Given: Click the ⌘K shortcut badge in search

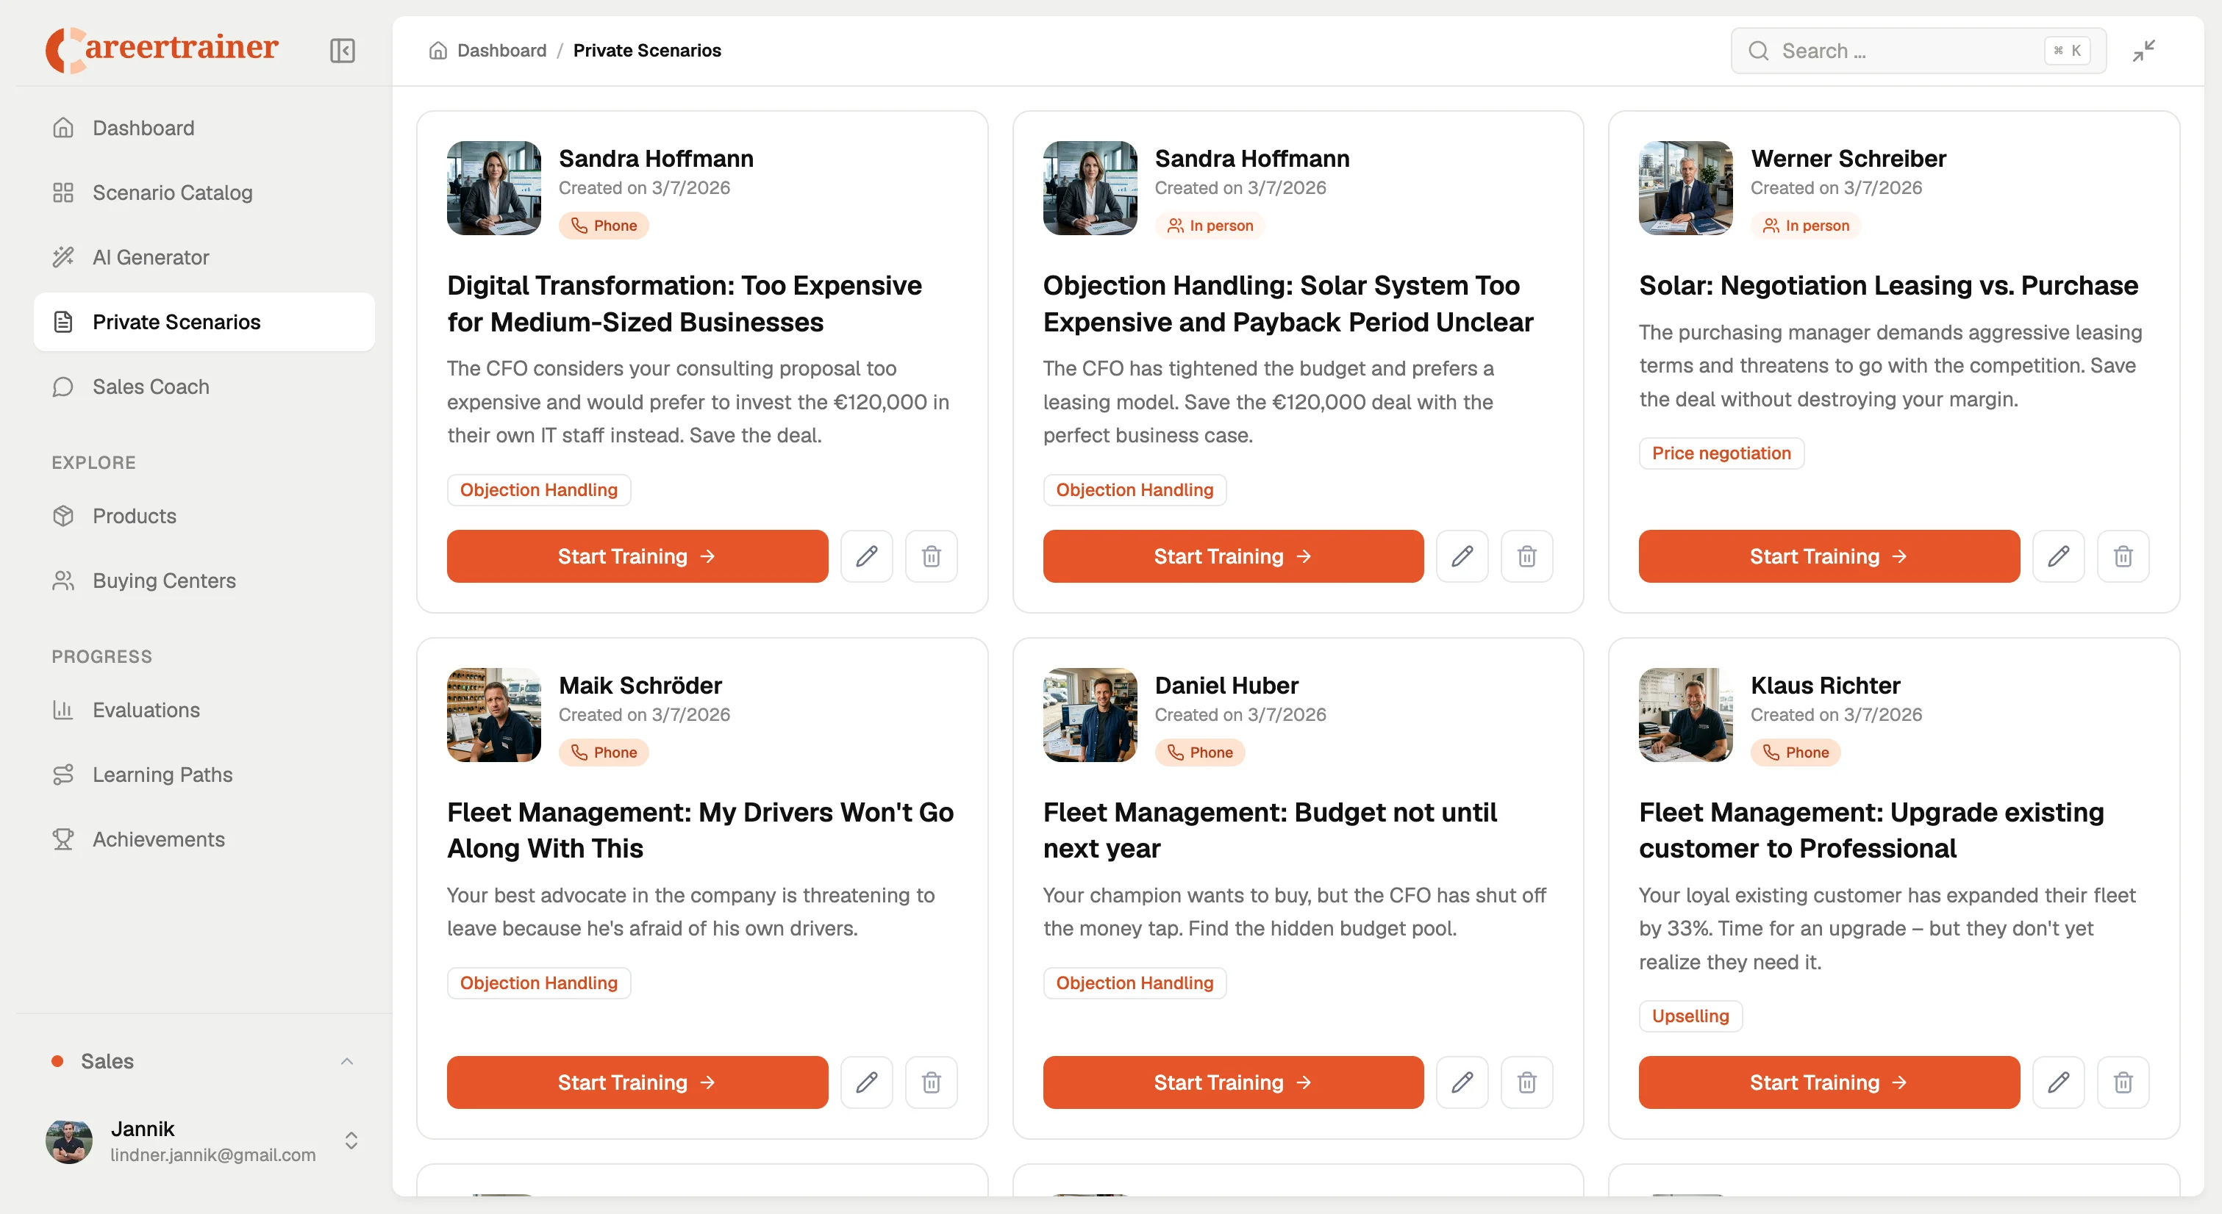Looking at the screenshot, I should click(2067, 51).
